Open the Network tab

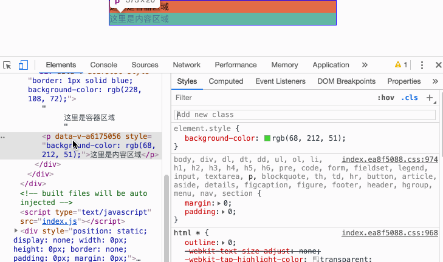187,65
